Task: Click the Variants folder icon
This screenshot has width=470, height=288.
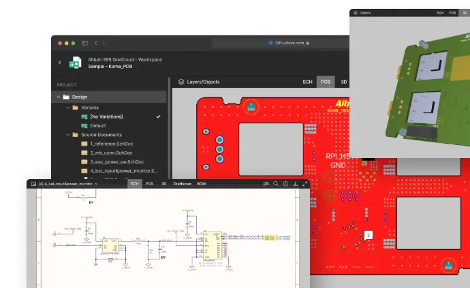Action: click(x=75, y=108)
